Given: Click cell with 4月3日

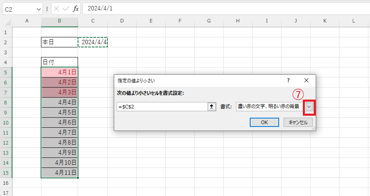Looking at the screenshot, I should [x=60, y=92].
